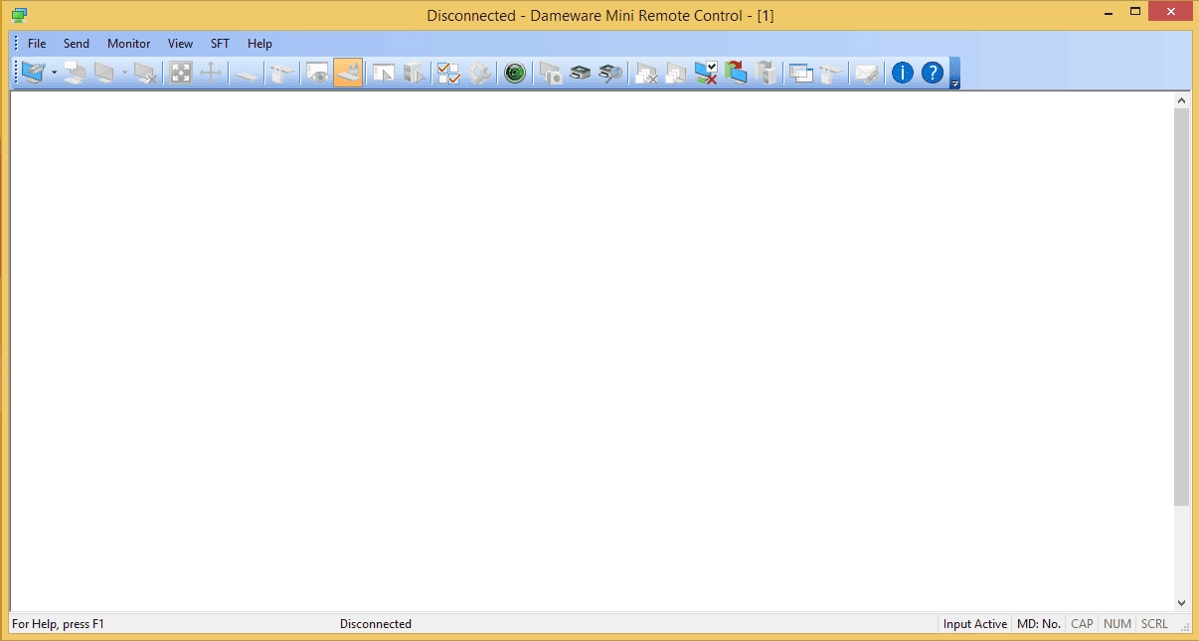Click the monitors with red arrow transfer icon
The image size is (1199, 641).
click(736, 73)
